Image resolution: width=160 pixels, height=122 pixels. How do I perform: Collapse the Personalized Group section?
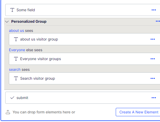tap(7, 21)
